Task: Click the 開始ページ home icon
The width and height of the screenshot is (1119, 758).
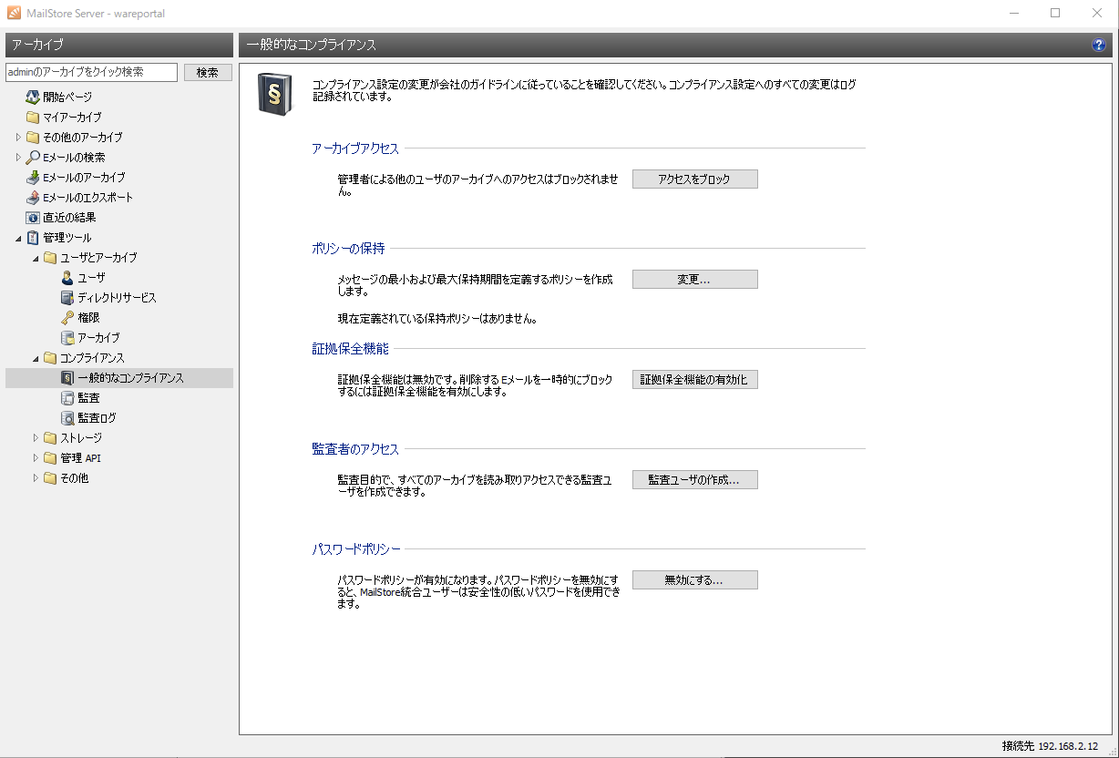Action: [33, 97]
